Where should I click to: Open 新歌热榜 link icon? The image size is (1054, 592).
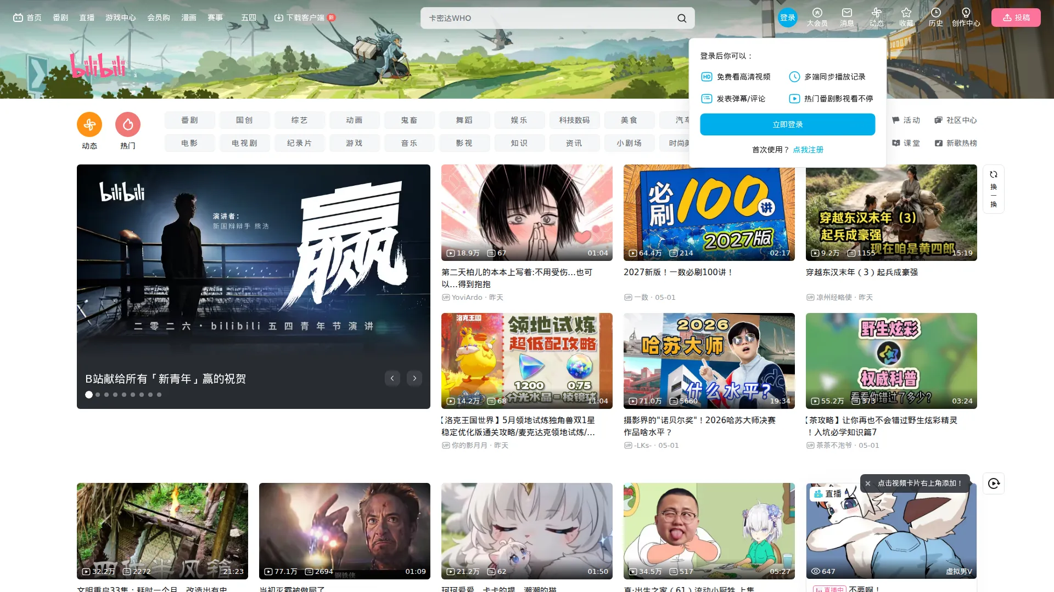click(x=938, y=143)
